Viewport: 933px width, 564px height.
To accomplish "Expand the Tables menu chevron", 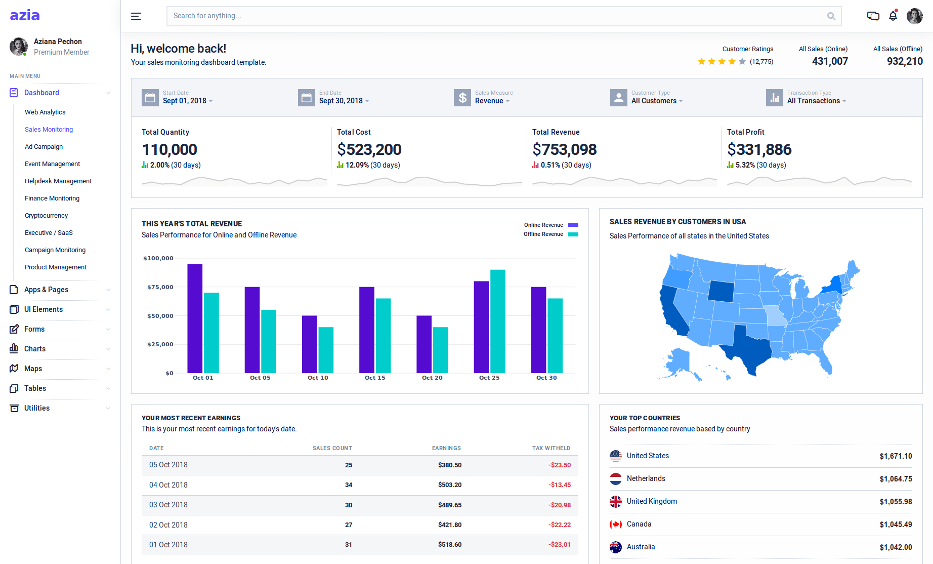I will point(108,388).
